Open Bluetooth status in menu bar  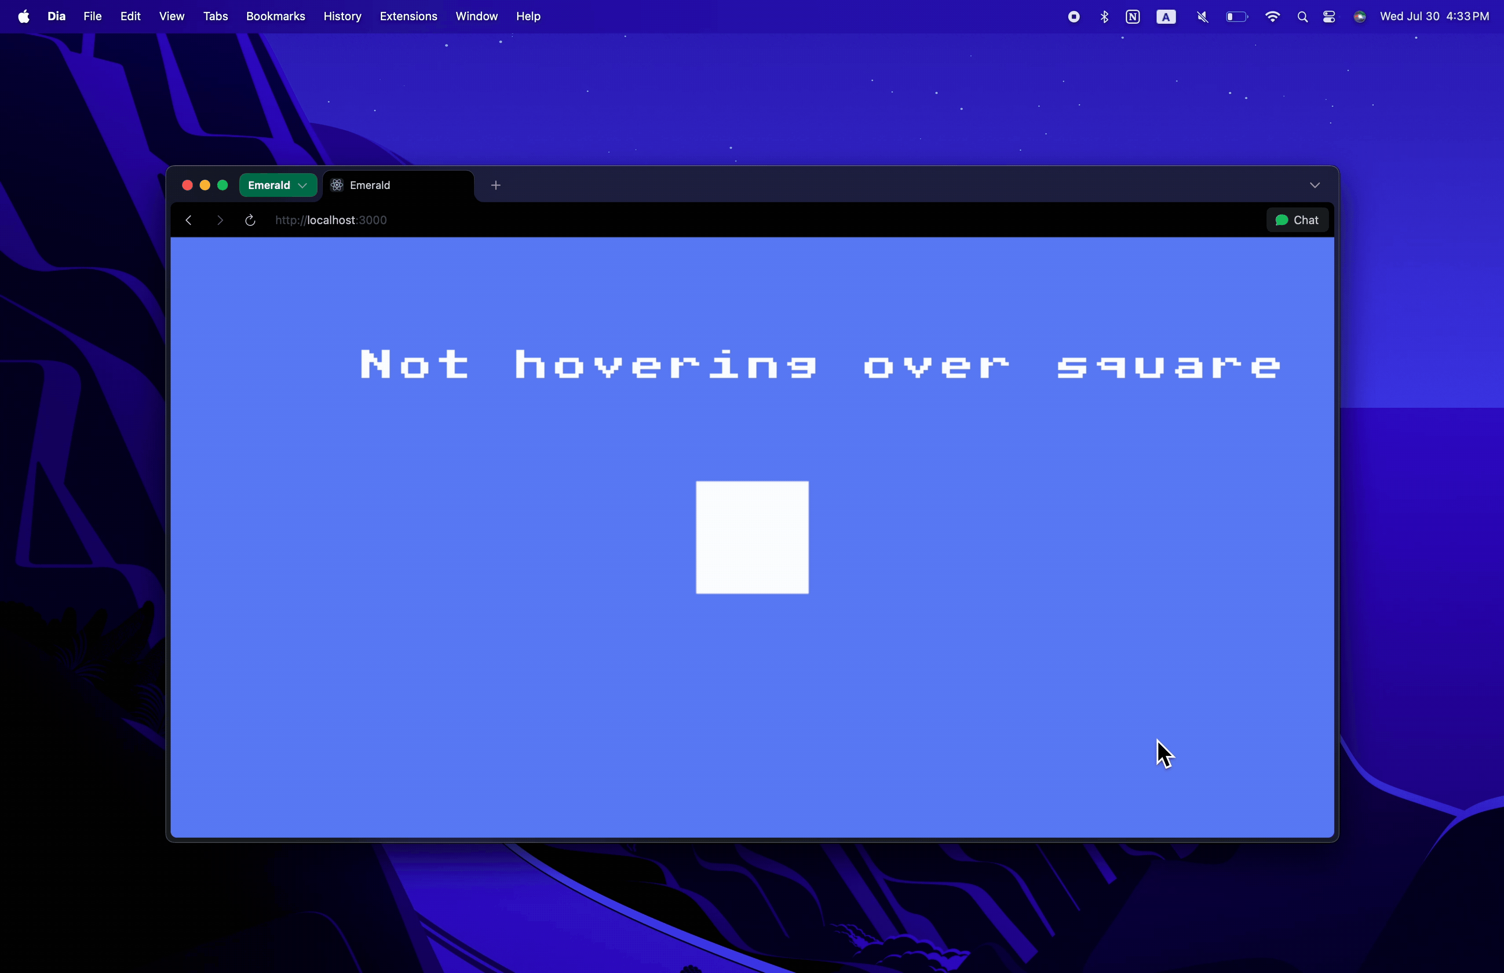click(1104, 17)
